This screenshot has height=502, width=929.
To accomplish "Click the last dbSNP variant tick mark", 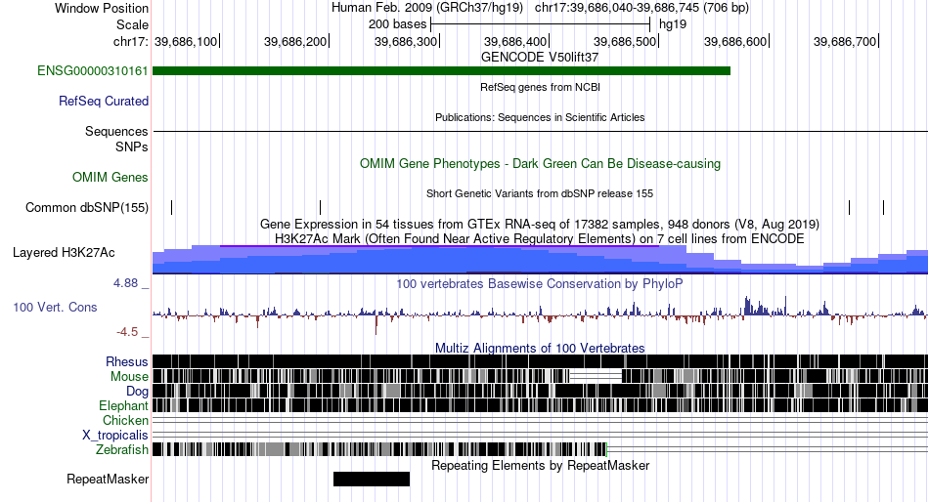I will [x=883, y=207].
